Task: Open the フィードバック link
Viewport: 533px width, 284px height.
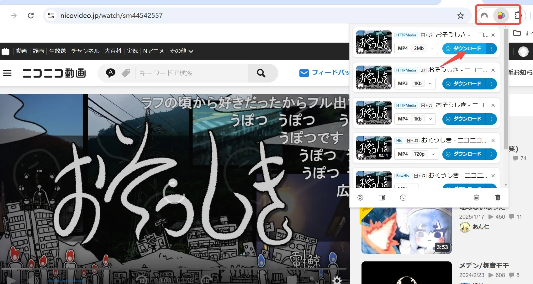Action: (324, 73)
